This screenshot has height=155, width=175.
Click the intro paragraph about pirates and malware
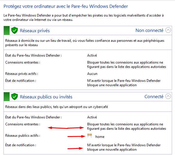pyautogui.click(x=83, y=17)
